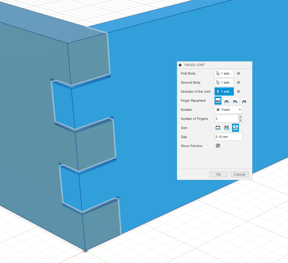Decrement Number of Fingers with down arrow
Viewport: 288px width, 263px height.
(240, 120)
